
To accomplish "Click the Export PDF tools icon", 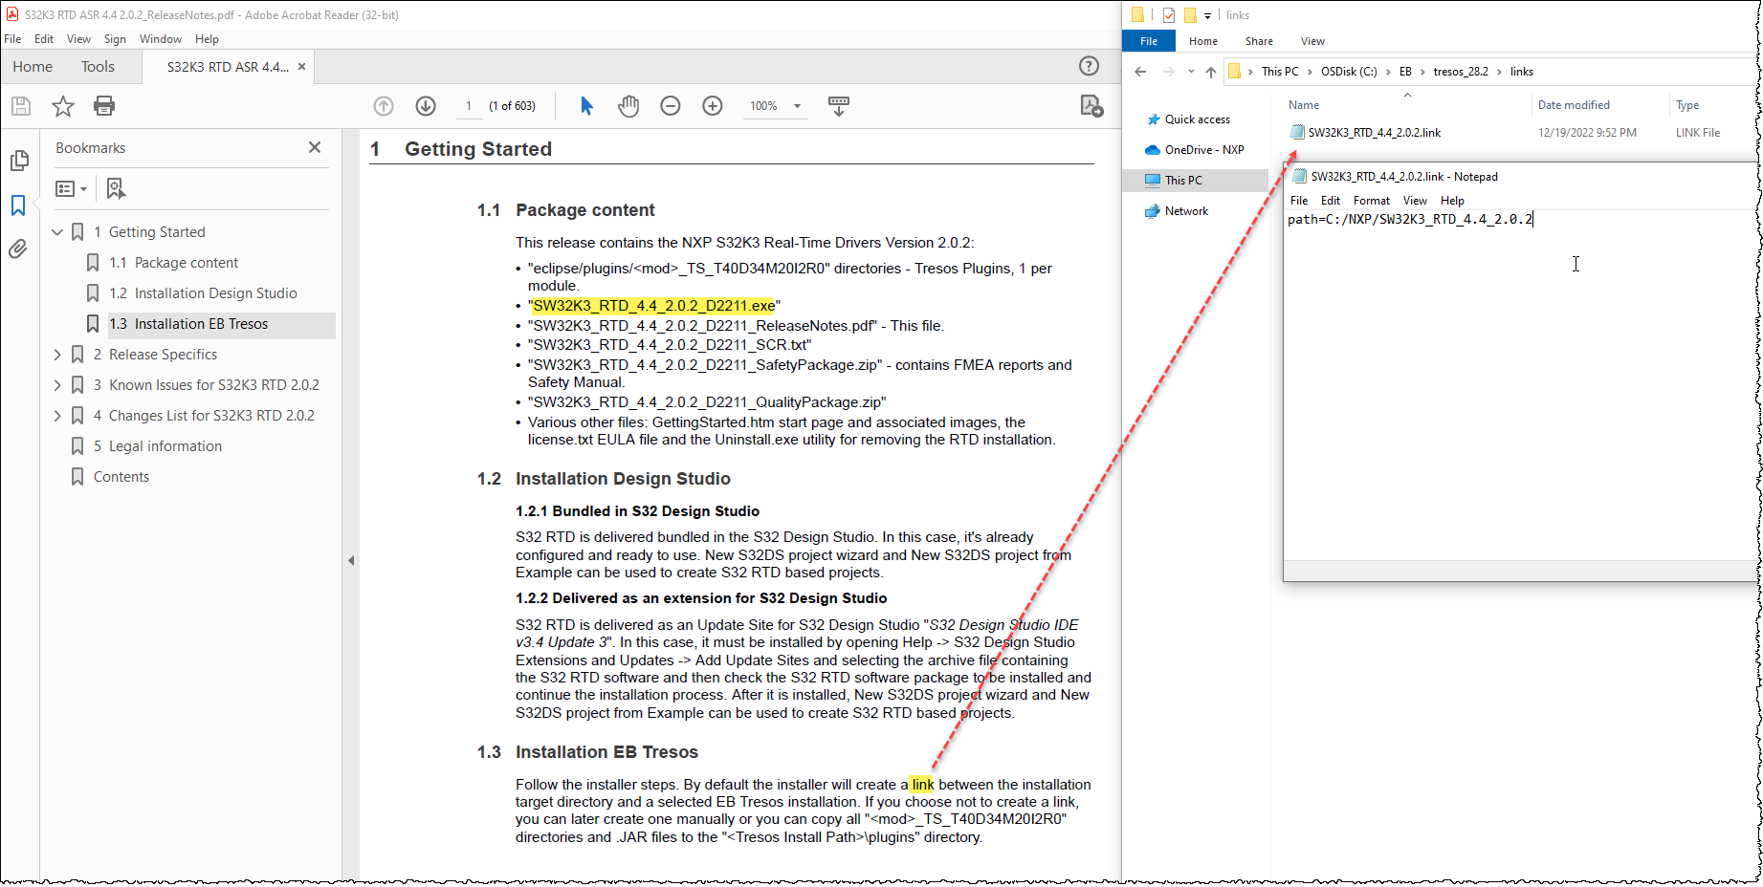I will [1091, 106].
